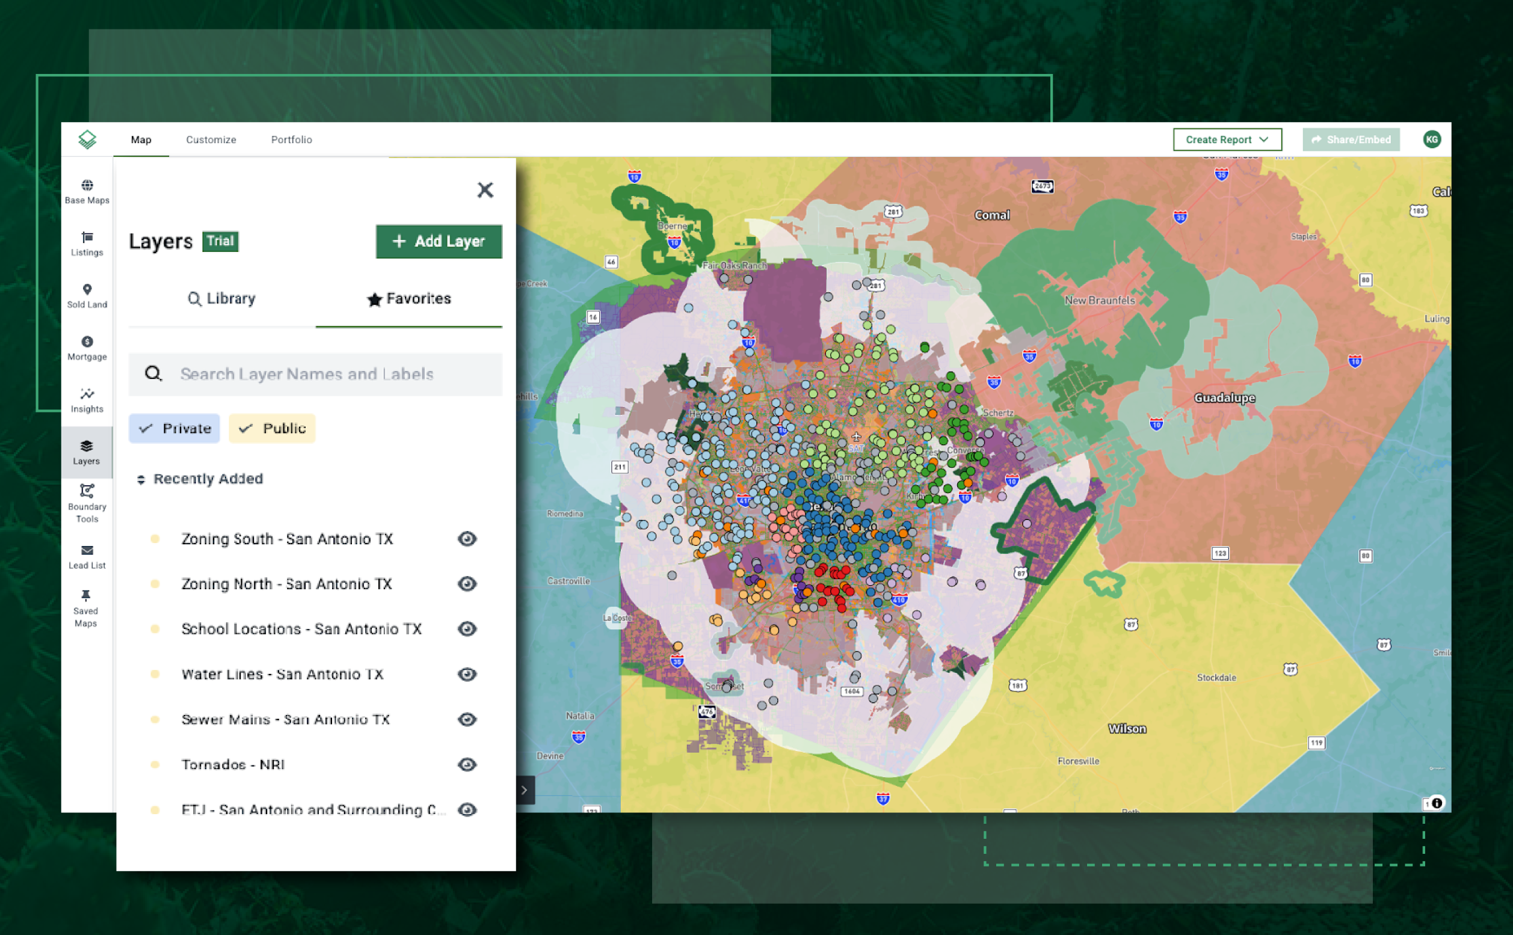Click the search magnifier icon in layer search
Screen dimensions: 1513x935
click(x=153, y=373)
